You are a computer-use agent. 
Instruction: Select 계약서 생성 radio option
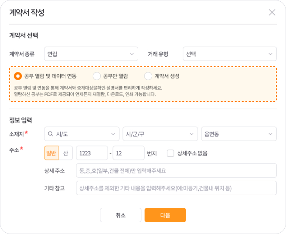(x=148, y=76)
